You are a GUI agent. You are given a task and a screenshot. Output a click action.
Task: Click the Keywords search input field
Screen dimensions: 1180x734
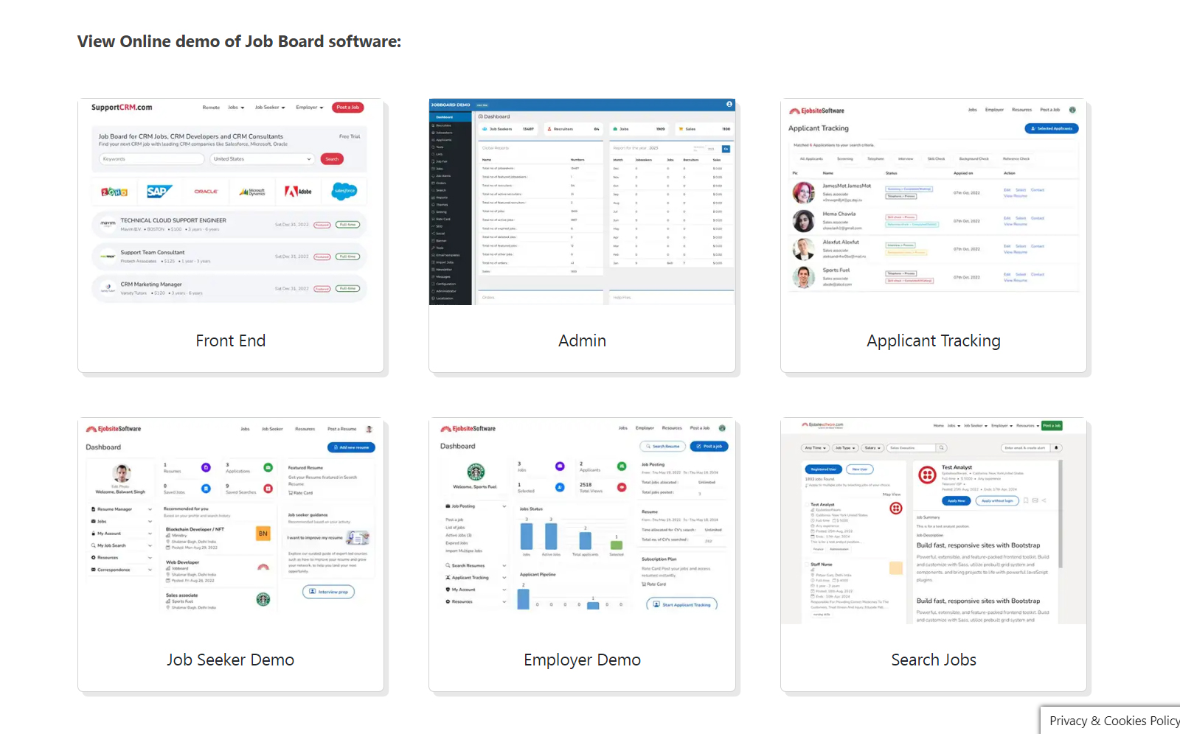(151, 158)
